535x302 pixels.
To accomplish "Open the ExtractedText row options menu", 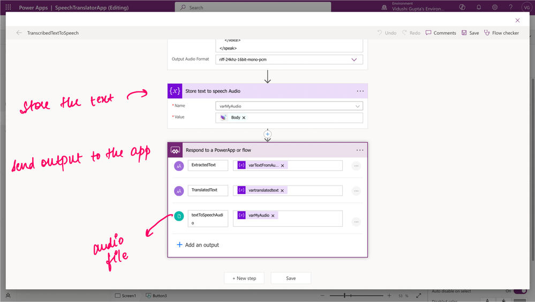I will click(x=356, y=166).
